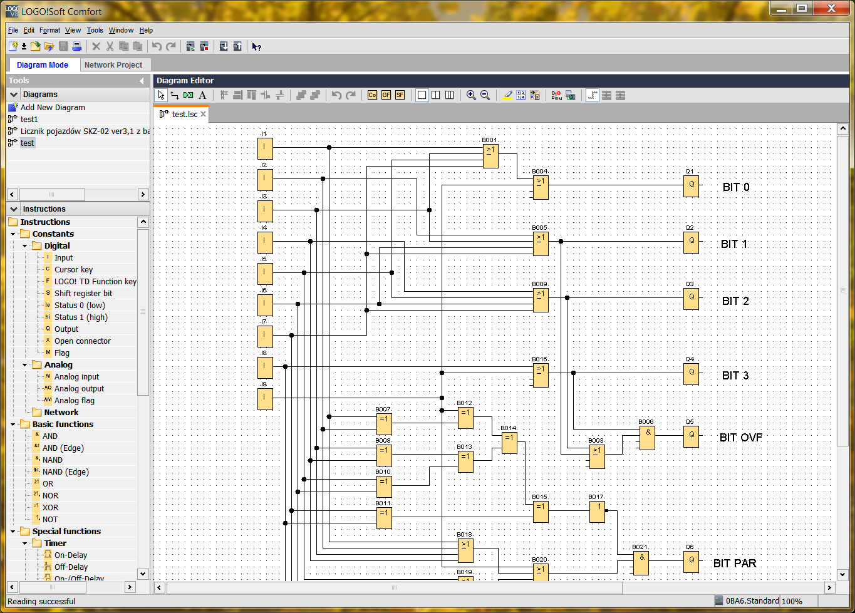Screen dimensions: 855x613
Task: Click the page layout icon
Action: tap(521, 95)
